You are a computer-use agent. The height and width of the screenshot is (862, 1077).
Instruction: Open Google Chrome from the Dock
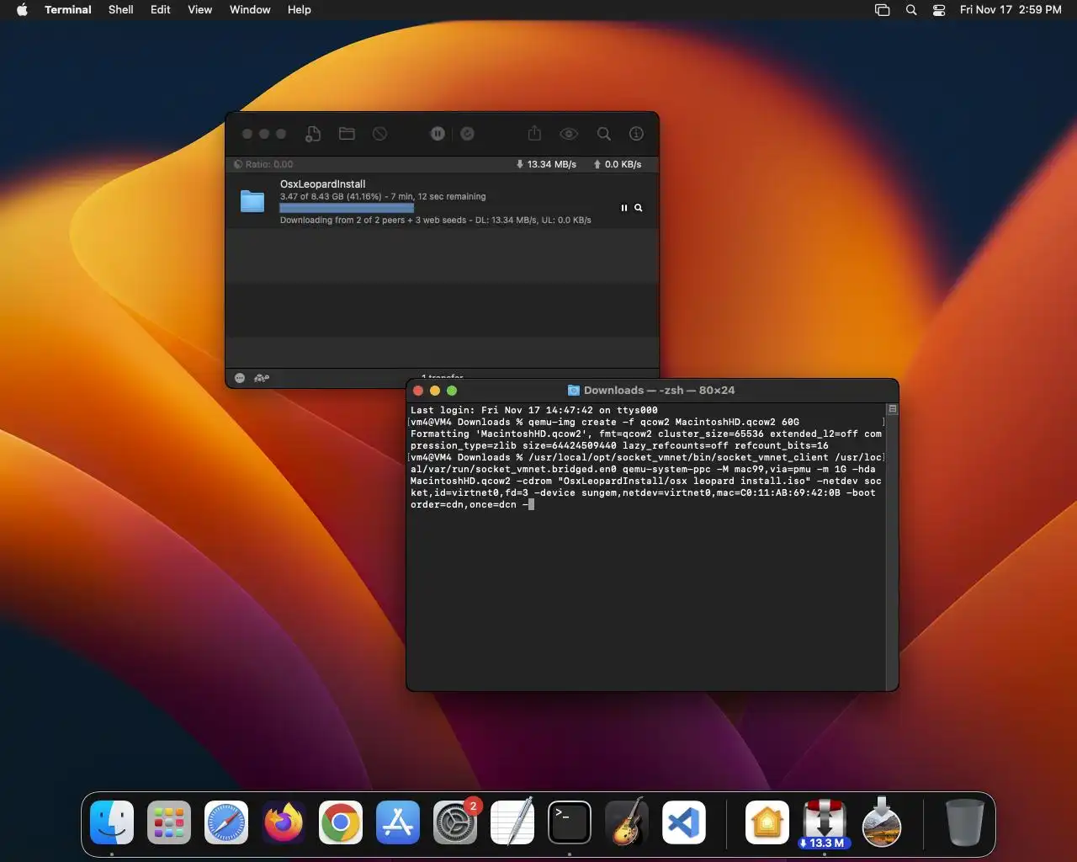(341, 822)
